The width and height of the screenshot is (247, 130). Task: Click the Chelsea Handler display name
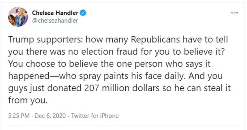coord(55,13)
